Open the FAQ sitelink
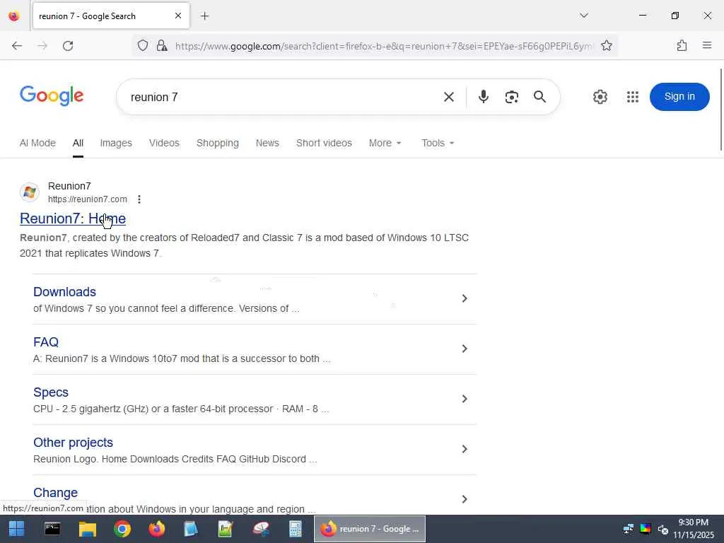The height and width of the screenshot is (543, 724). (x=46, y=342)
